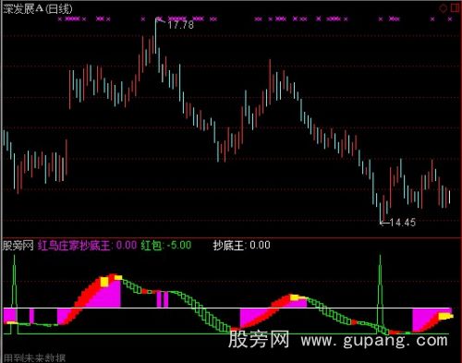Click the 抄底王: 0.00 indicator value
Screen dimensions: 462x363
(242, 246)
